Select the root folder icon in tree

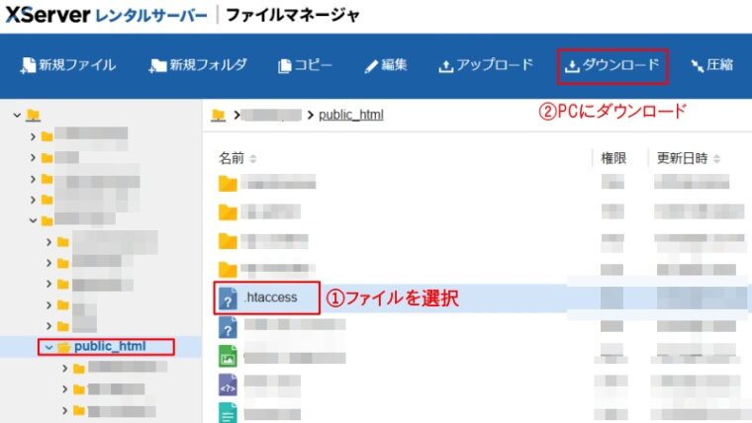33,115
